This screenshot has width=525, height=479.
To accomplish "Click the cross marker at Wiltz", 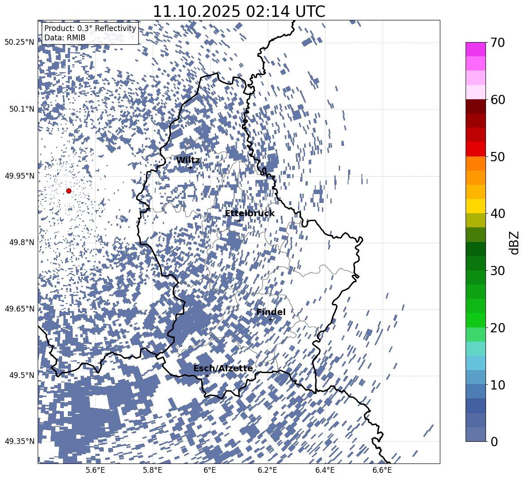I will pos(190,167).
